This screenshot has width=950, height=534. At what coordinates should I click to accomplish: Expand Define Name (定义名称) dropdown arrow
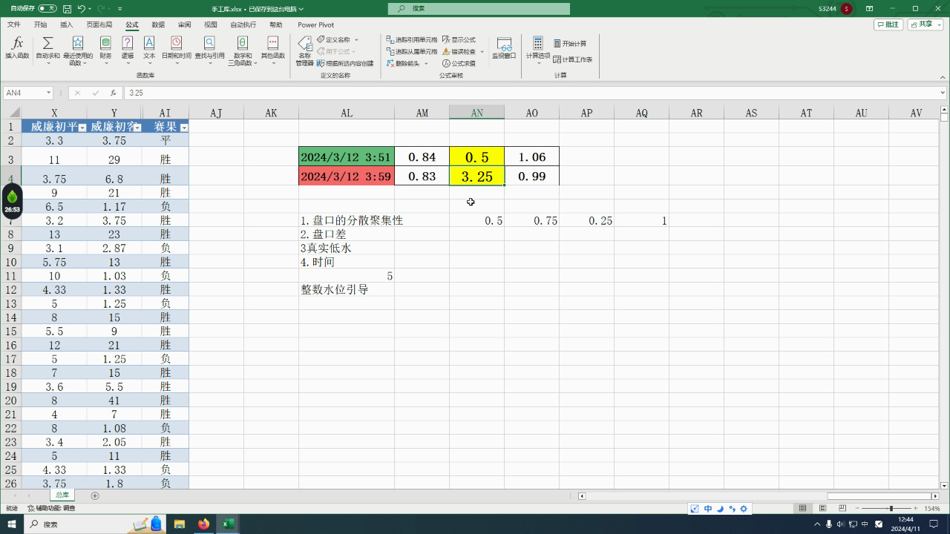pyautogui.click(x=356, y=39)
